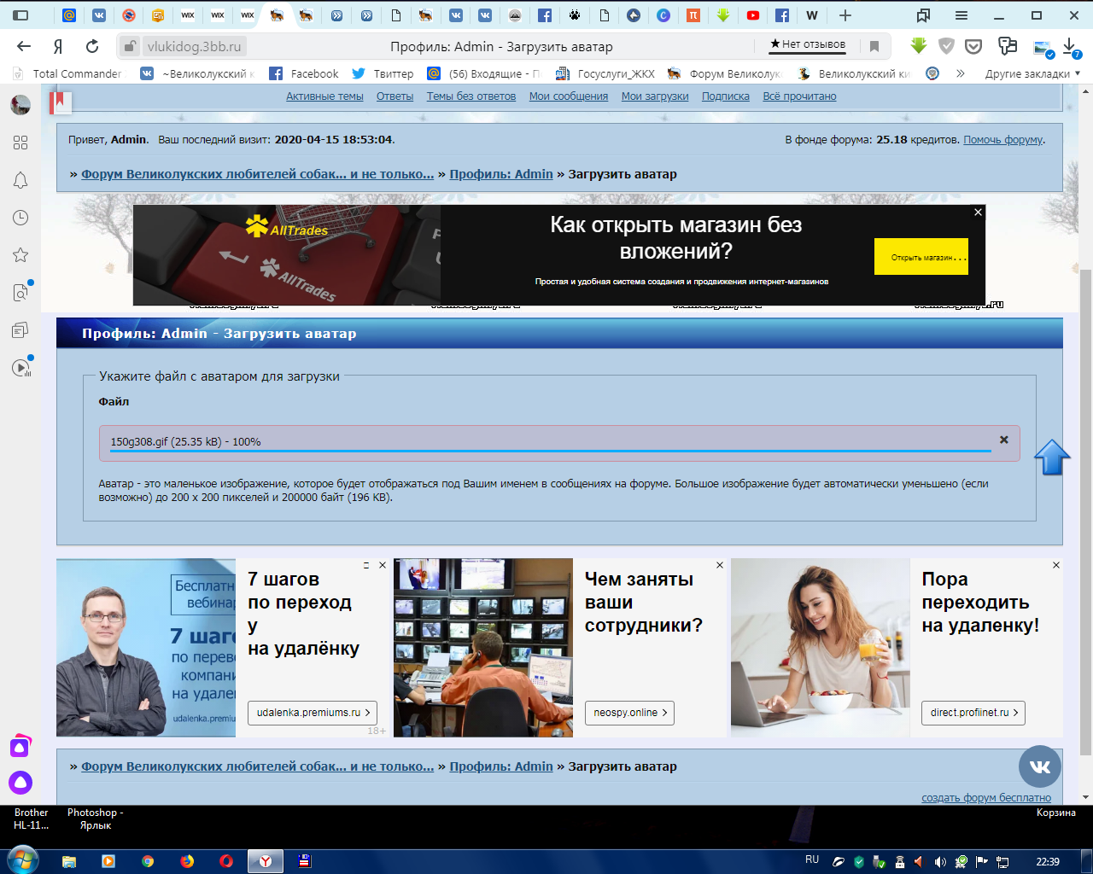Expand the Другие закладки folder
Viewport: 1093px width, 874px height.
1032,73
